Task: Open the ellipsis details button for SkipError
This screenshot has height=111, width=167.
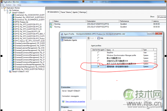Action: click(x=155, y=53)
